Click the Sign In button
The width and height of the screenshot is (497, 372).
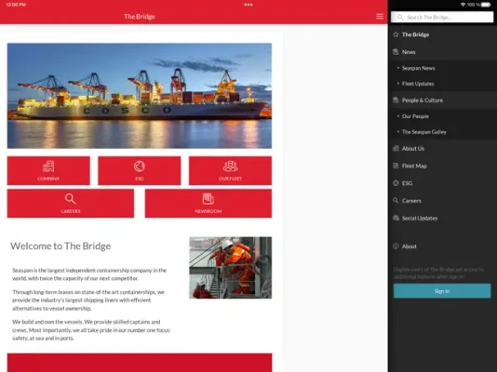pos(442,291)
